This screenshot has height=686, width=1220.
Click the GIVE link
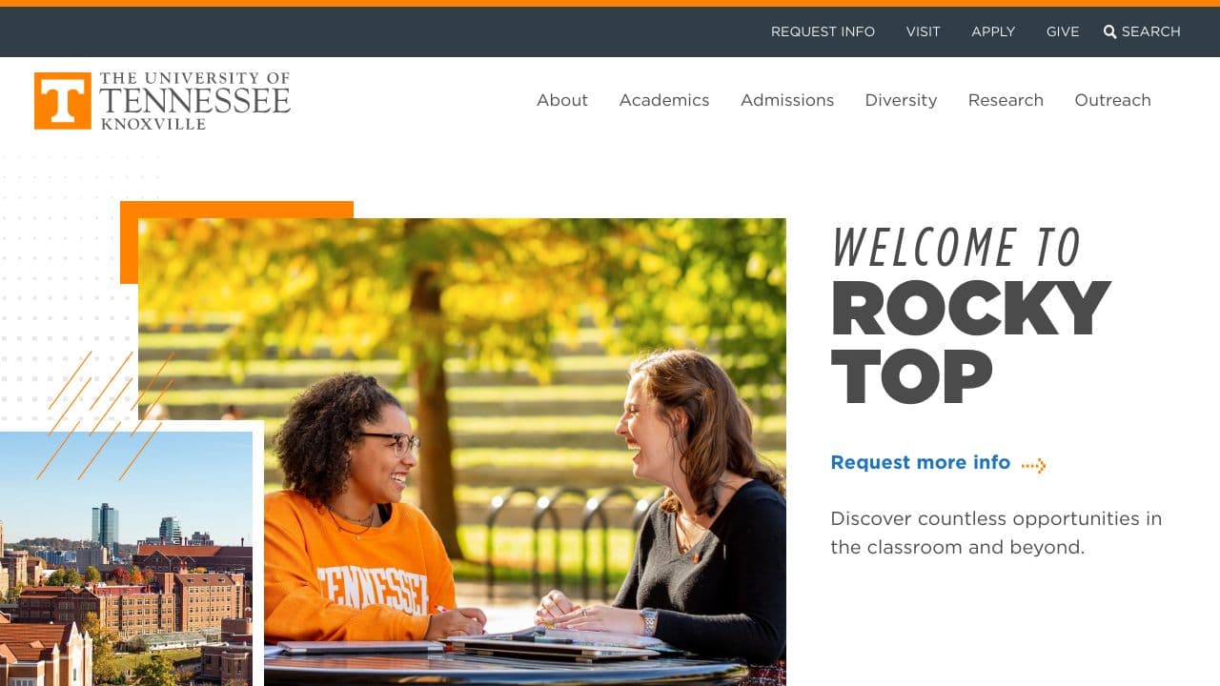[1063, 31]
